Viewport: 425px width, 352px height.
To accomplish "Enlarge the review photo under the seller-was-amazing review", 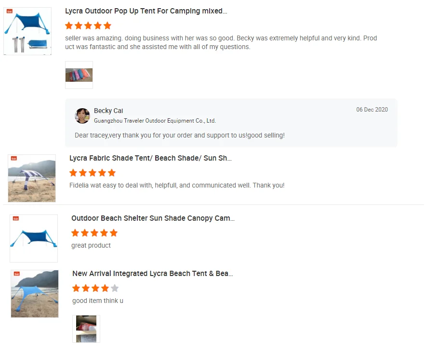I will click(x=79, y=75).
